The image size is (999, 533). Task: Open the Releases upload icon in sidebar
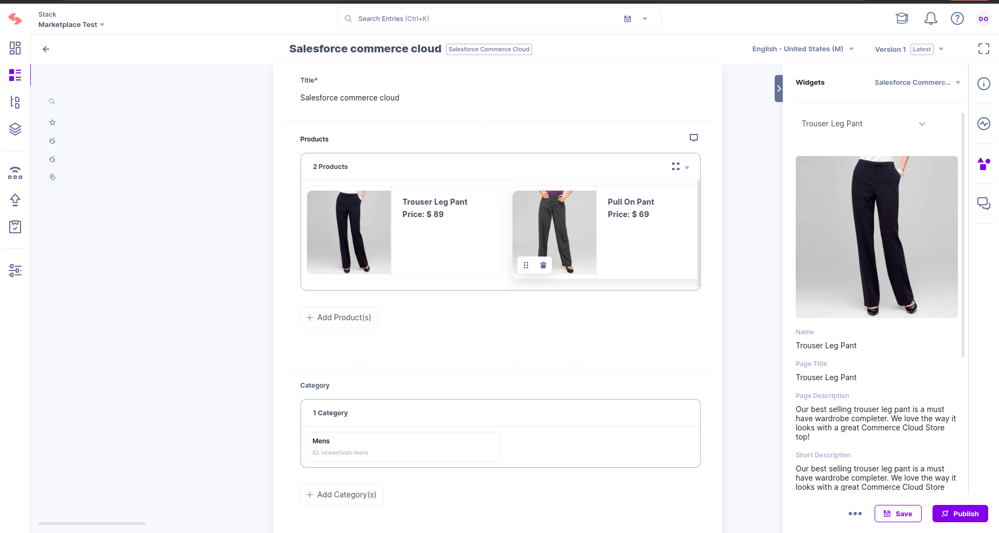[x=15, y=200]
